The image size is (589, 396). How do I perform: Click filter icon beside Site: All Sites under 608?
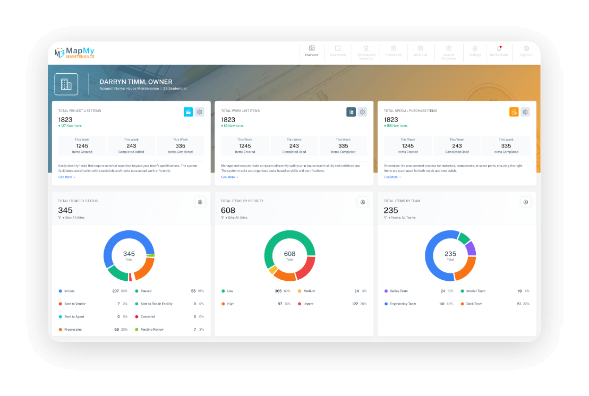223,218
